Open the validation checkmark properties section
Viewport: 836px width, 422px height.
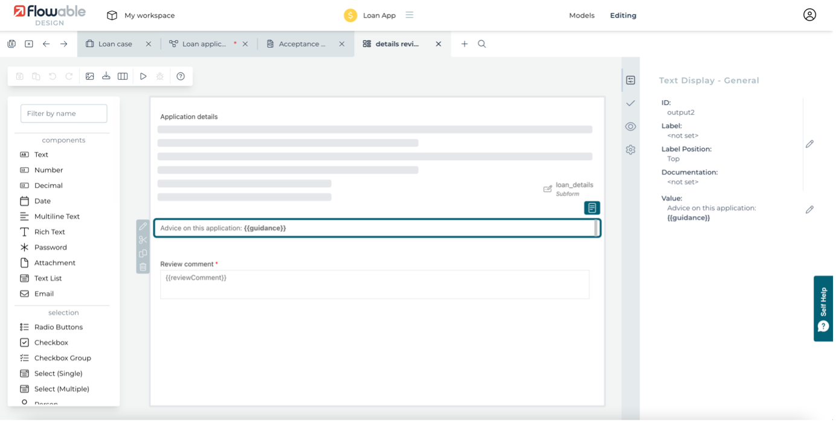click(631, 103)
